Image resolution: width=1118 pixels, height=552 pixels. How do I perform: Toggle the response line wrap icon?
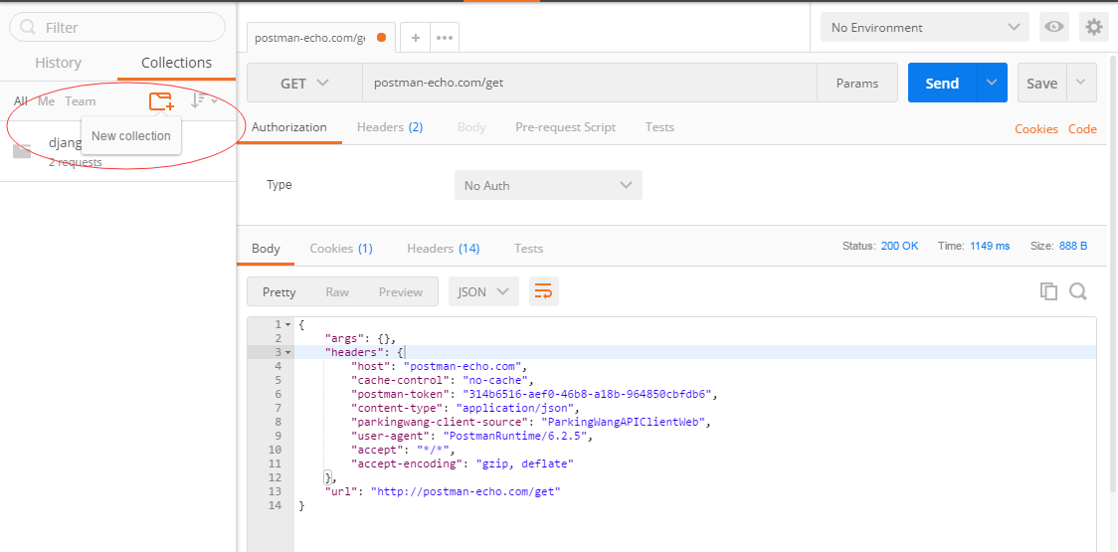(x=543, y=291)
